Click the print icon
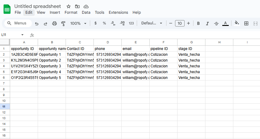The height and width of the screenshot is (139, 260). (55, 23)
